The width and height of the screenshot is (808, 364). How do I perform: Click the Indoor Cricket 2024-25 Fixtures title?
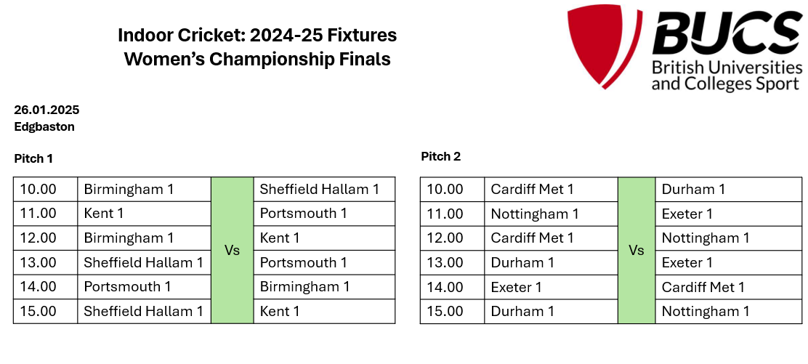click(x=257, y=36)
